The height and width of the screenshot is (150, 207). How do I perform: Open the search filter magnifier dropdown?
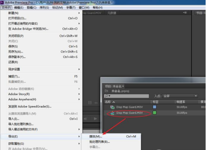(x=108, y=96)
